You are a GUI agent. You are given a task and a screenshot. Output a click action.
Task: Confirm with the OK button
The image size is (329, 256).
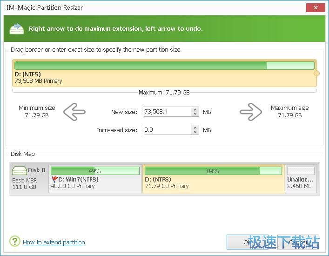point(248,242)
